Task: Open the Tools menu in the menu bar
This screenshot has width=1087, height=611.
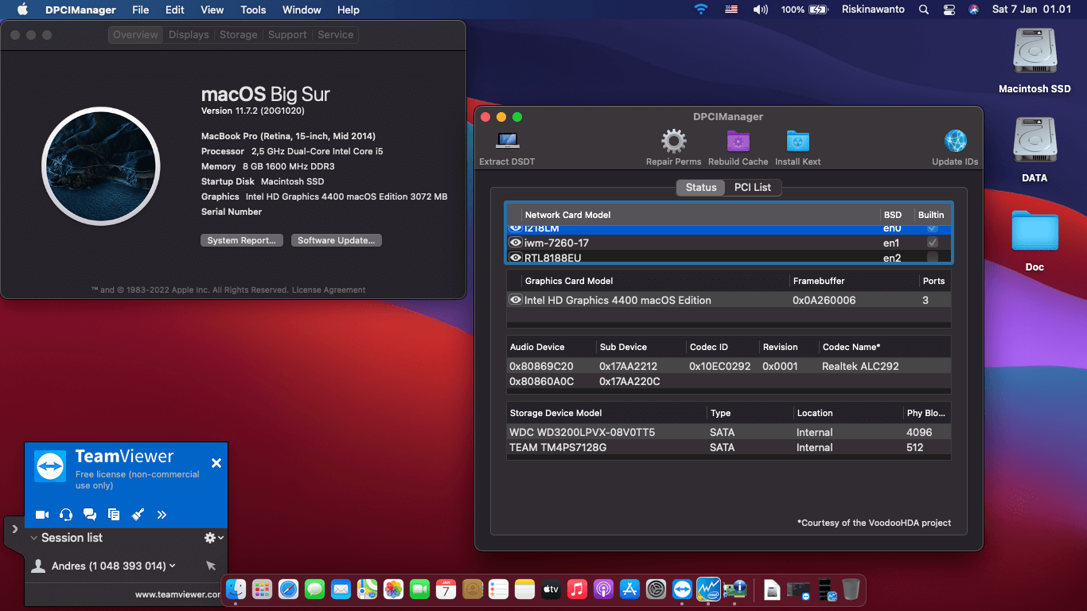Action: point(253,10)
